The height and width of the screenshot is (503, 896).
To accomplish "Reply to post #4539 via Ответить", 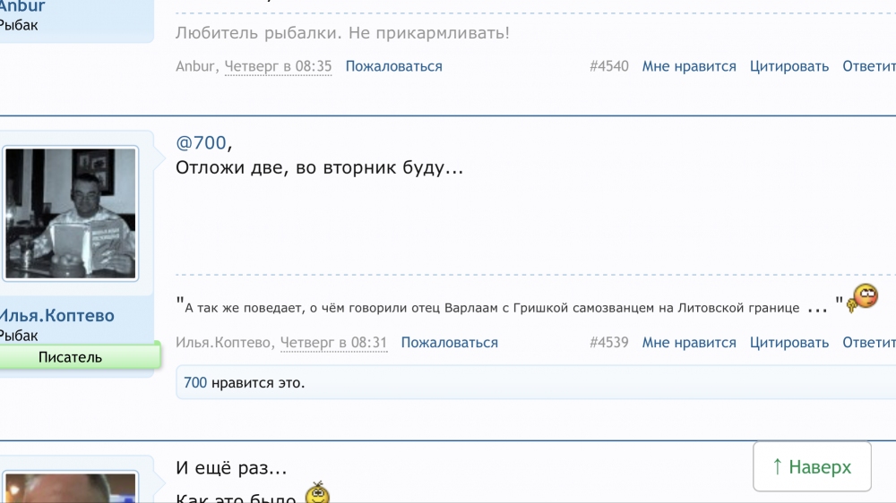I will [869, 343].
